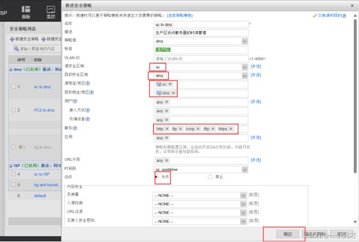
Task: Click 配置 link beside URL过滤
Action: (253, 212)
